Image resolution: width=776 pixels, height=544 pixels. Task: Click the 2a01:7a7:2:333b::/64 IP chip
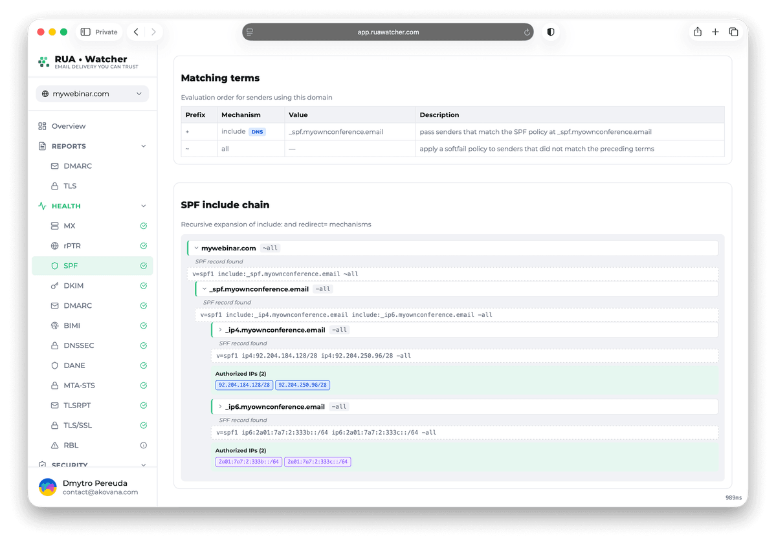249,462
